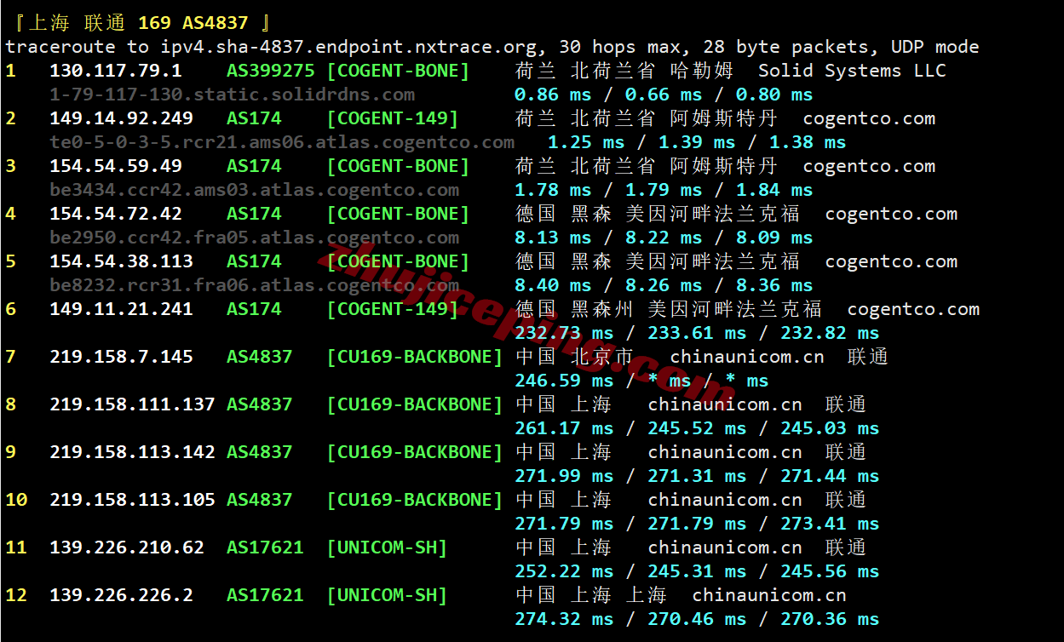
Task: Click cogentco.com on hop 3
Action: [x=869, y=166]
